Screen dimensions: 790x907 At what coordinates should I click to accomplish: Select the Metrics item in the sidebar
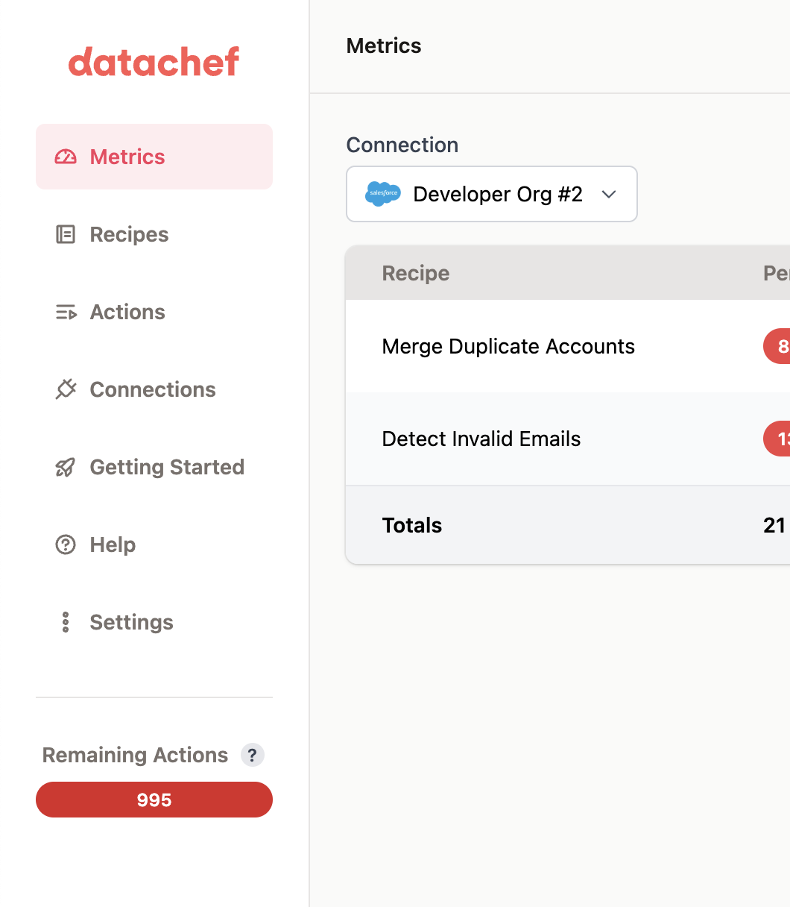127,157
